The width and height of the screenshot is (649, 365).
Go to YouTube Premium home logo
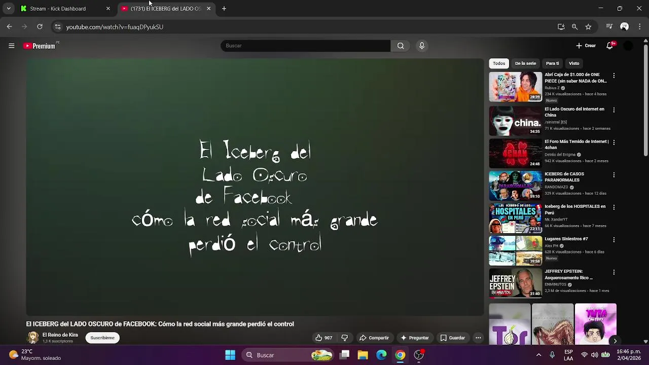pos(40,46)
